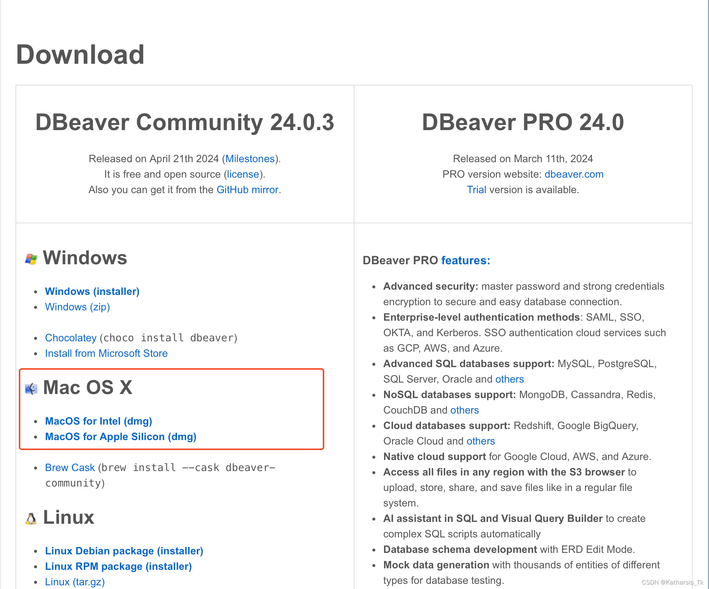
Task: Download MacOS for Intel (dmg)
Action: point(98,421)
